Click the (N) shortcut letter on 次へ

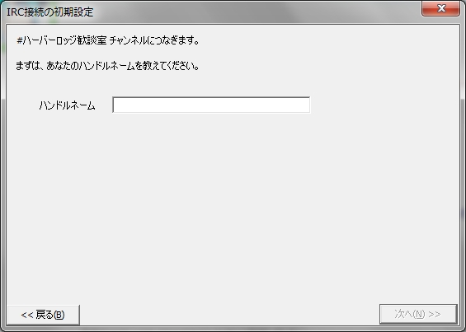pos(419,314)
